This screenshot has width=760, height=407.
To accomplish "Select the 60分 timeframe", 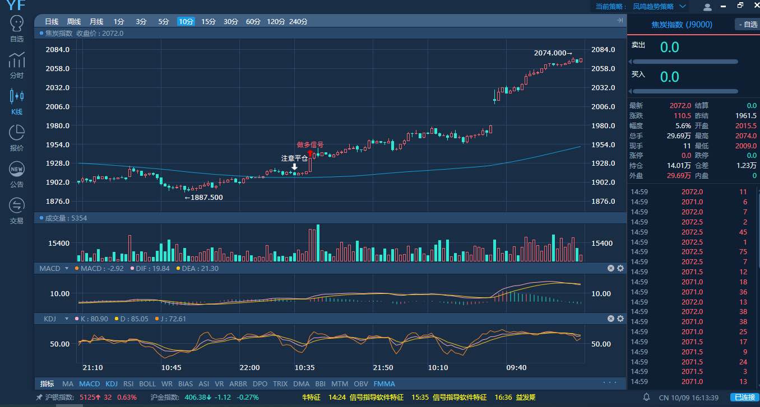I will pyautogui.click(x=253, y=21).
